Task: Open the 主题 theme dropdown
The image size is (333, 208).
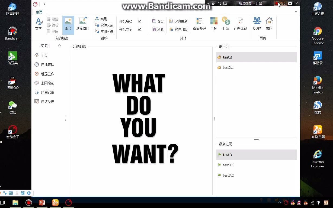Action: coord(214,25)
